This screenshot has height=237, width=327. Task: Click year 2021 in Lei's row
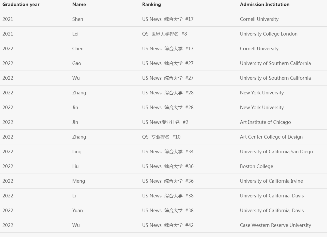[8, 34]
